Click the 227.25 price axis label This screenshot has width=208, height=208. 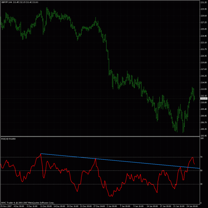(204, 23)
